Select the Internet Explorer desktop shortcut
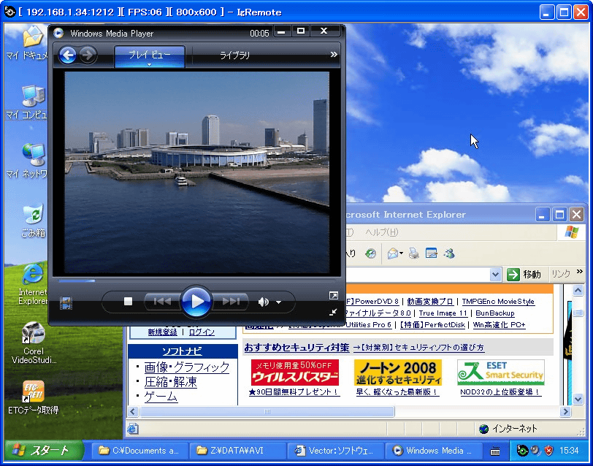This screenshot has height=466, width=593. 33,283
